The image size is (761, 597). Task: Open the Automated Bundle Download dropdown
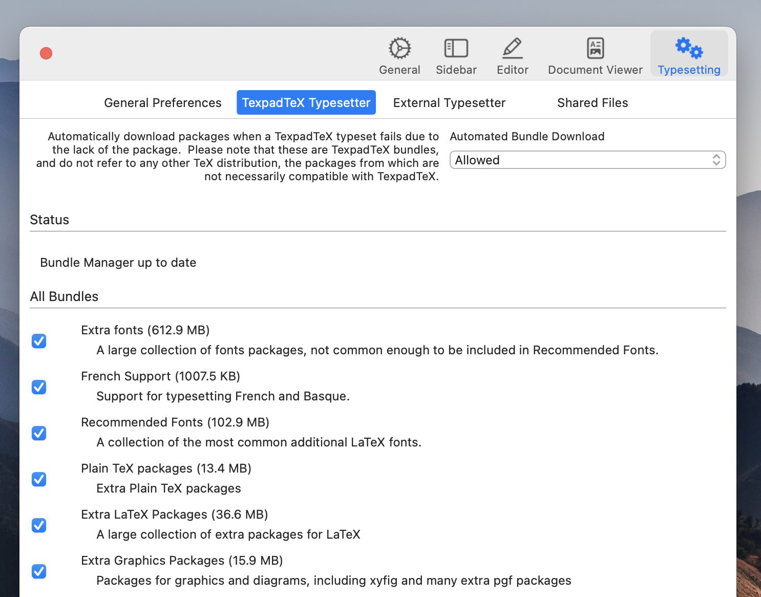click(x=587, y=160)
